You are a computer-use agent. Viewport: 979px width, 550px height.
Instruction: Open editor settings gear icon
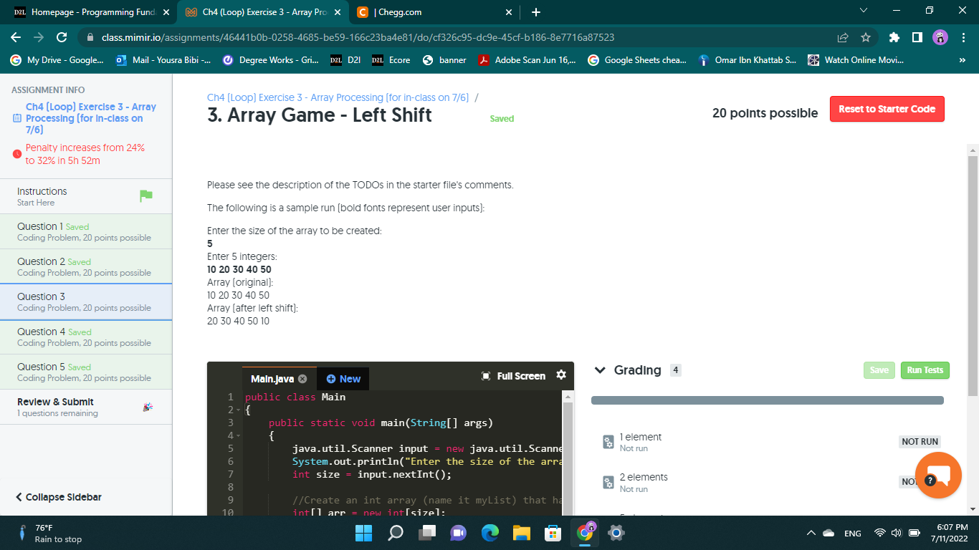coord(561,375)
